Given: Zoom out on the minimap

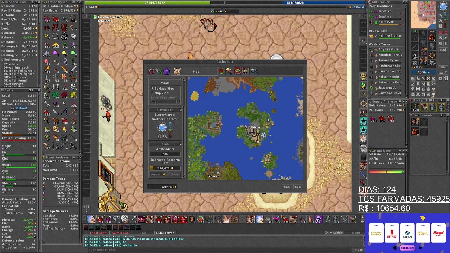Looking at the screenshot, I should pos(440,16).
